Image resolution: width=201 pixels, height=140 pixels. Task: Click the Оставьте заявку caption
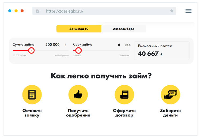[x=32, y=113]
